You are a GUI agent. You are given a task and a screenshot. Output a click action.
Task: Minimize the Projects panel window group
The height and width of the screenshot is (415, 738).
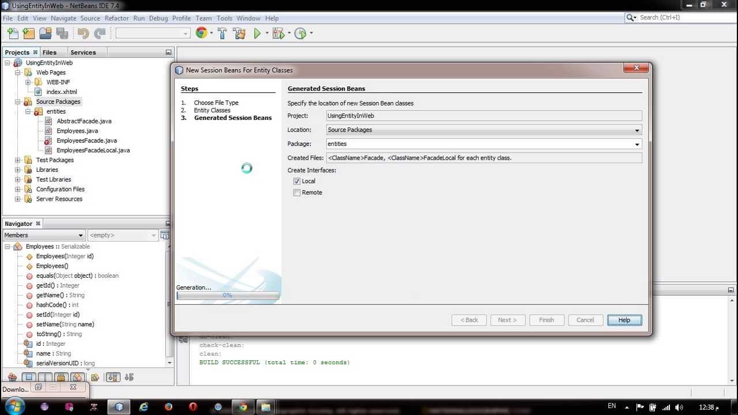pyautogui.click(x=168, y=52)
